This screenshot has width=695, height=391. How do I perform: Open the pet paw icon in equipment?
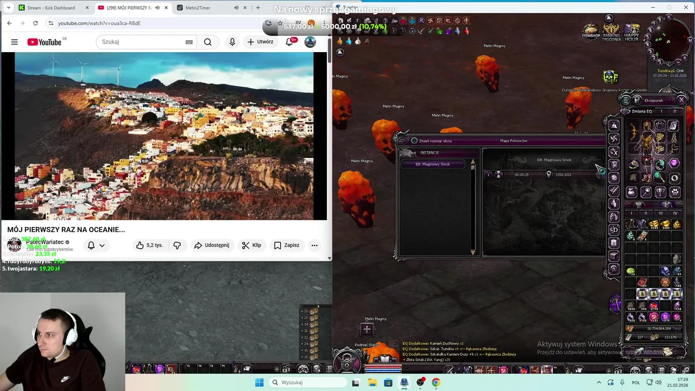[x=674, y=192]
